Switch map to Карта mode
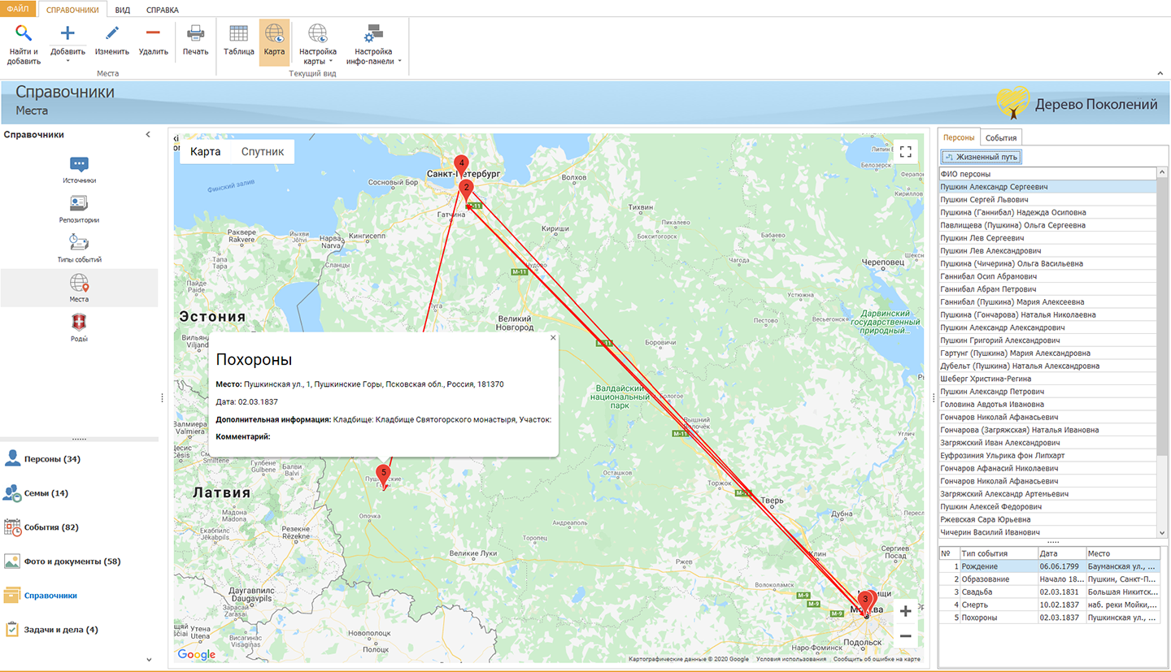This screenshot has width=1171, height=672. [x=205, y=152]
